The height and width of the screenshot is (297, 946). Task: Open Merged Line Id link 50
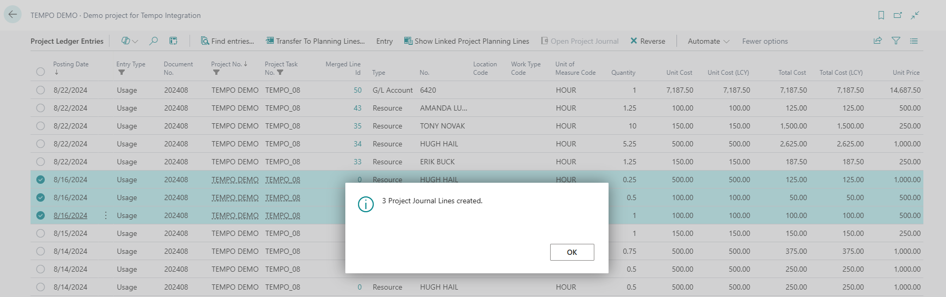tap(357, 90)
